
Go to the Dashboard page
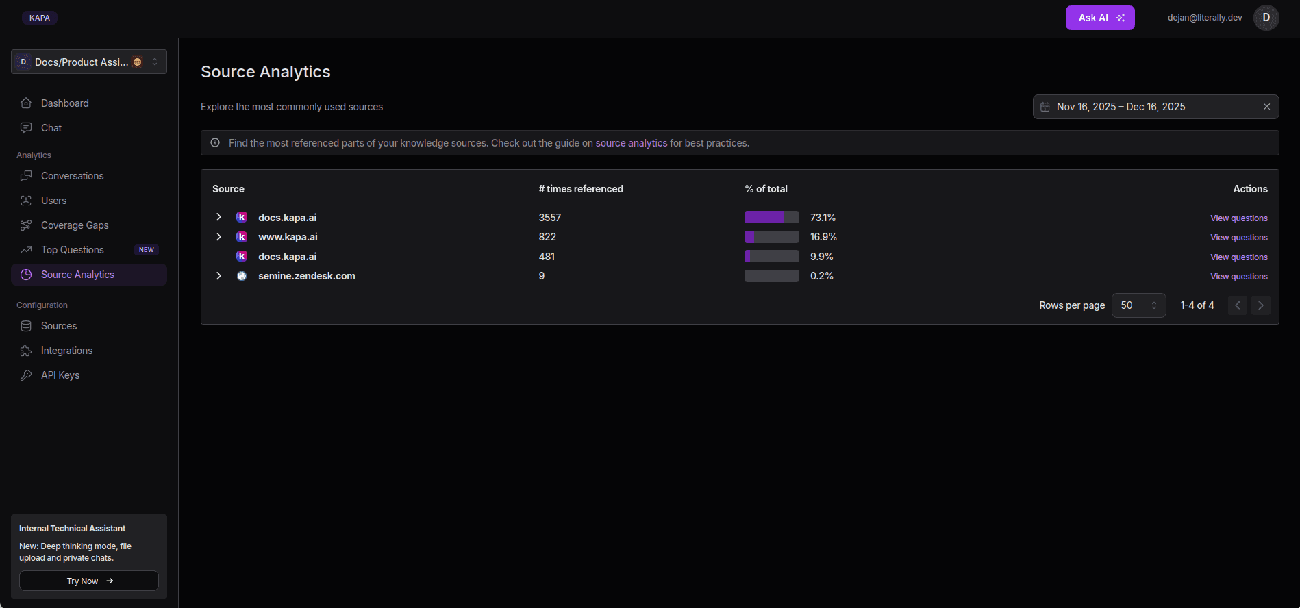89,103
